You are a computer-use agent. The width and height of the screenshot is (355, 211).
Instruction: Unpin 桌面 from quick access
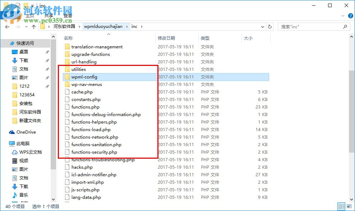point(47,52)
